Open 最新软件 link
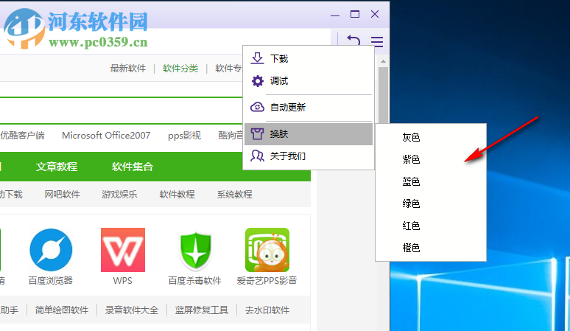Screen dimensions: 570x331 (x=128, y=69)
